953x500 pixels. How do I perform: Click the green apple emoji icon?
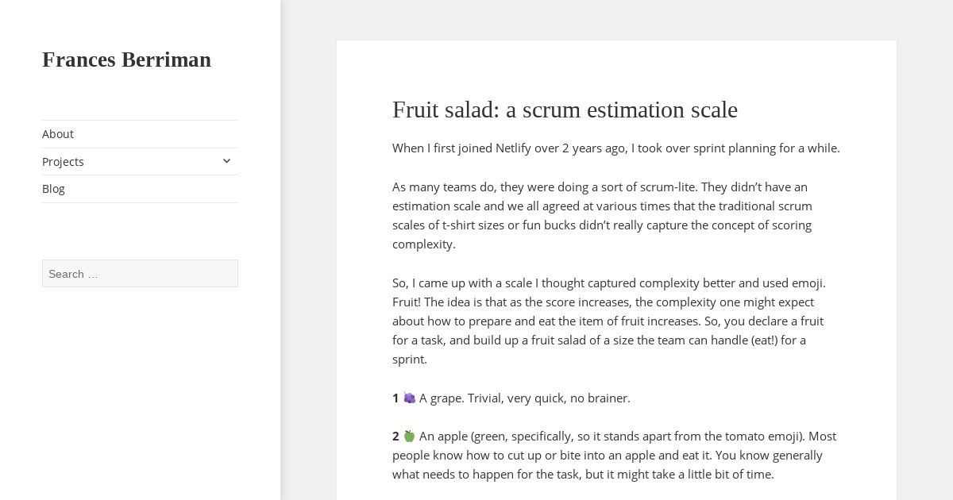(409, 436)
